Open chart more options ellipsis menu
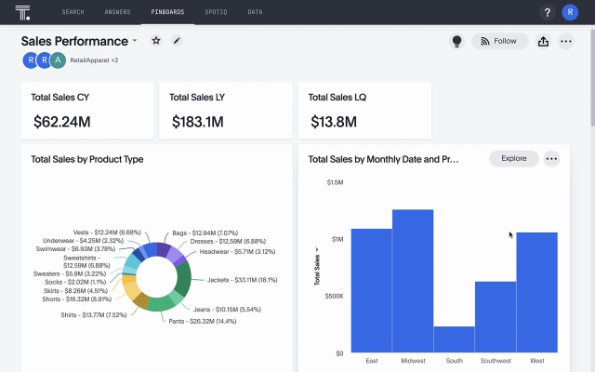The image size is (595, 372). [551, 159]
